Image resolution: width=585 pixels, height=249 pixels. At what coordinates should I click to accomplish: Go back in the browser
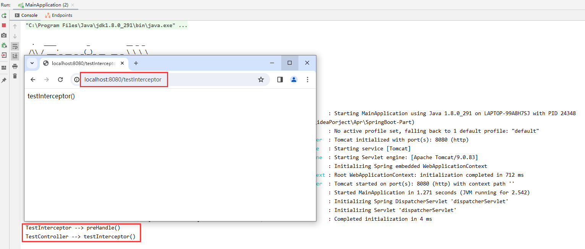pyautogui.click(x=33, y=80)
